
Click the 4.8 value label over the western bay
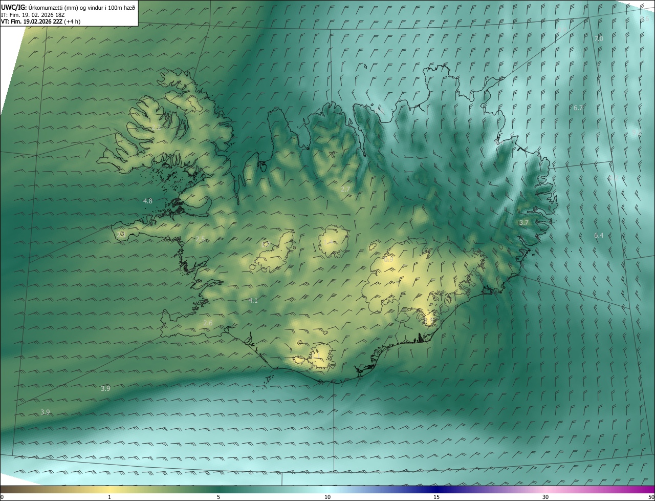(x=148, y=201)
